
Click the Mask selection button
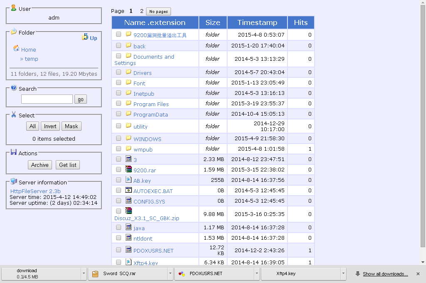coord(72,127)
